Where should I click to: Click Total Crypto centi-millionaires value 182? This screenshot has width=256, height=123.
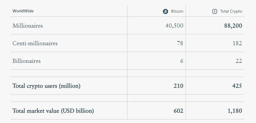[x=237, y=43]
